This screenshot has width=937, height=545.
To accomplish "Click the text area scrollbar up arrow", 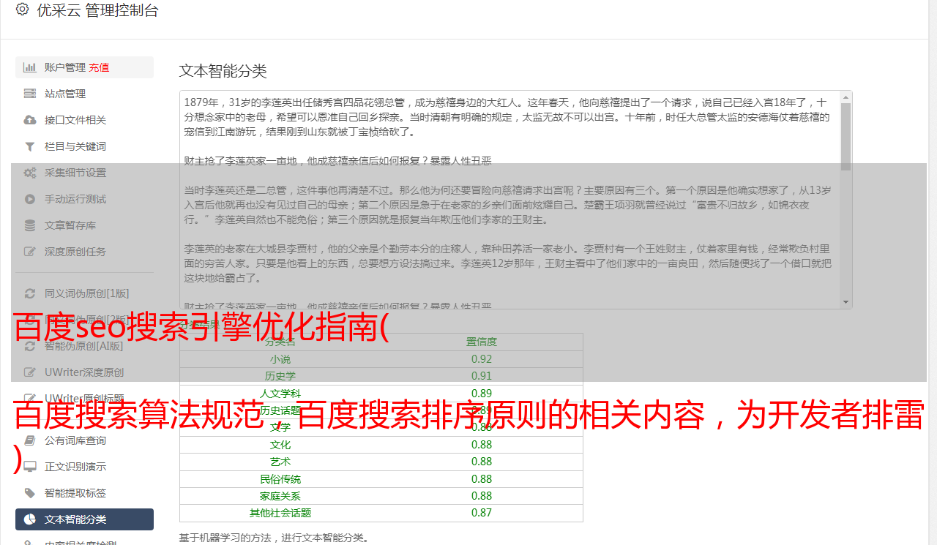I will point(846,97).
